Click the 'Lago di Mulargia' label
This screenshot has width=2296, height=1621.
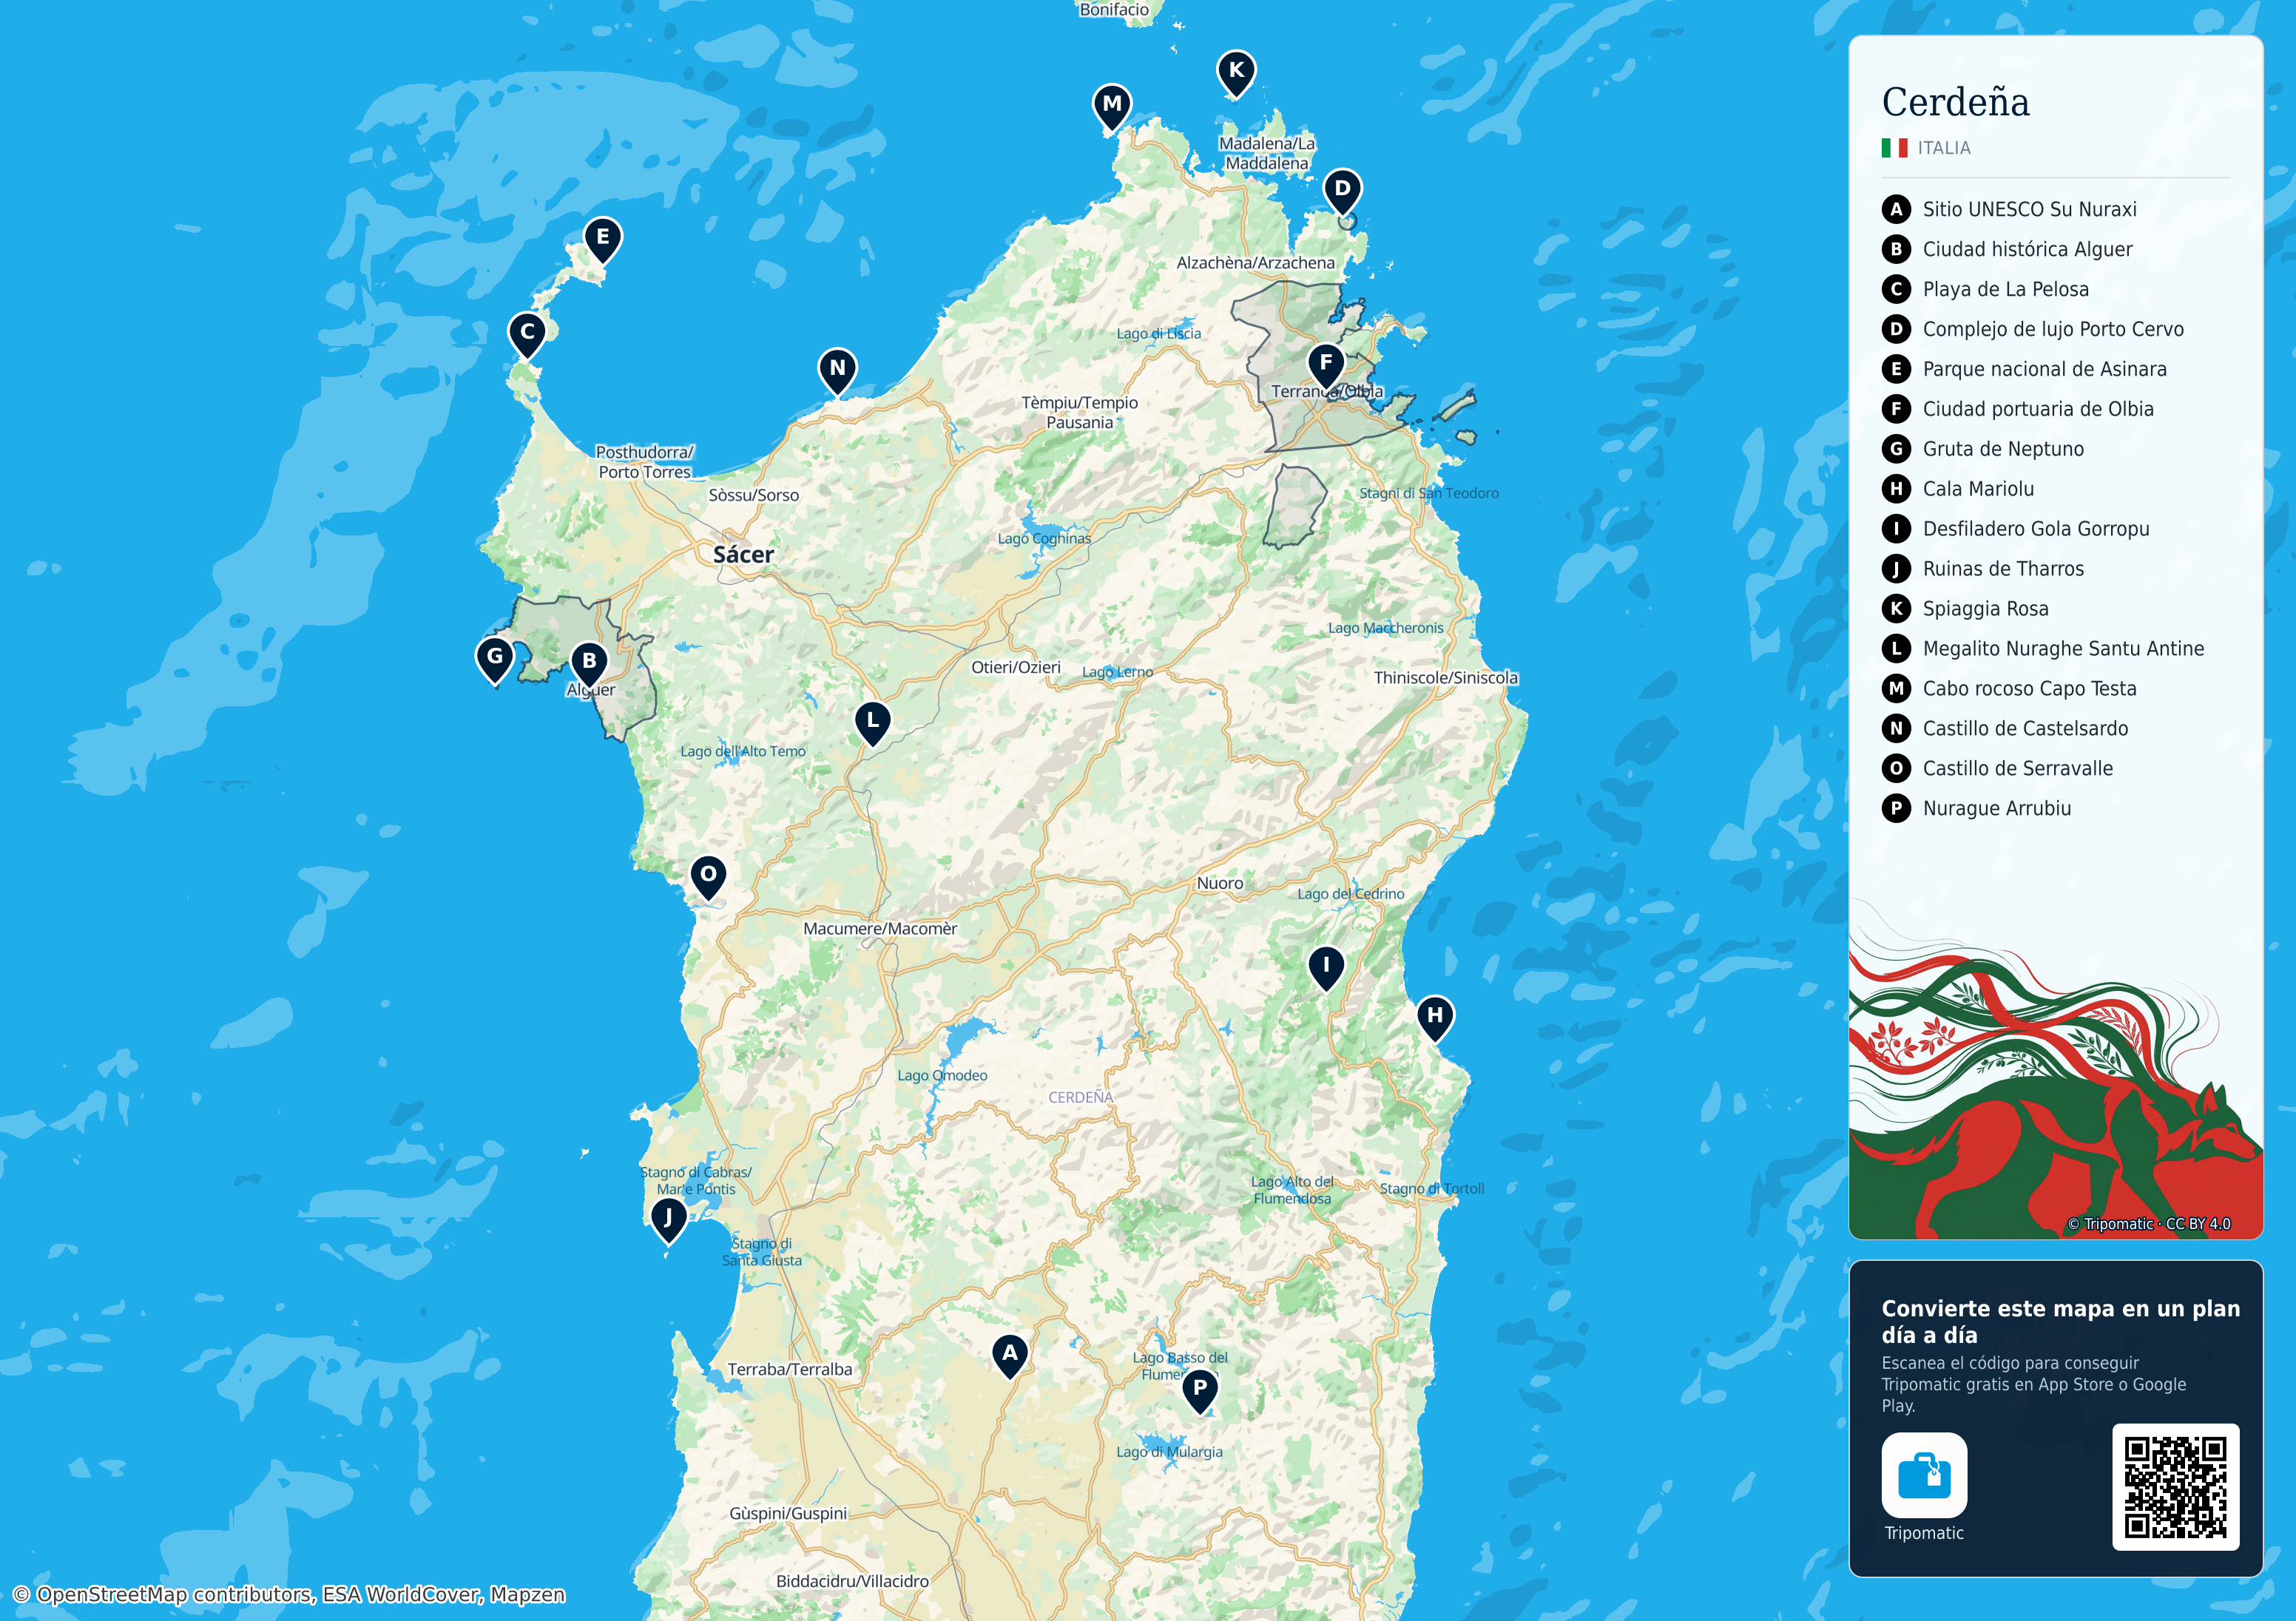click(x=1169, y=1451)
